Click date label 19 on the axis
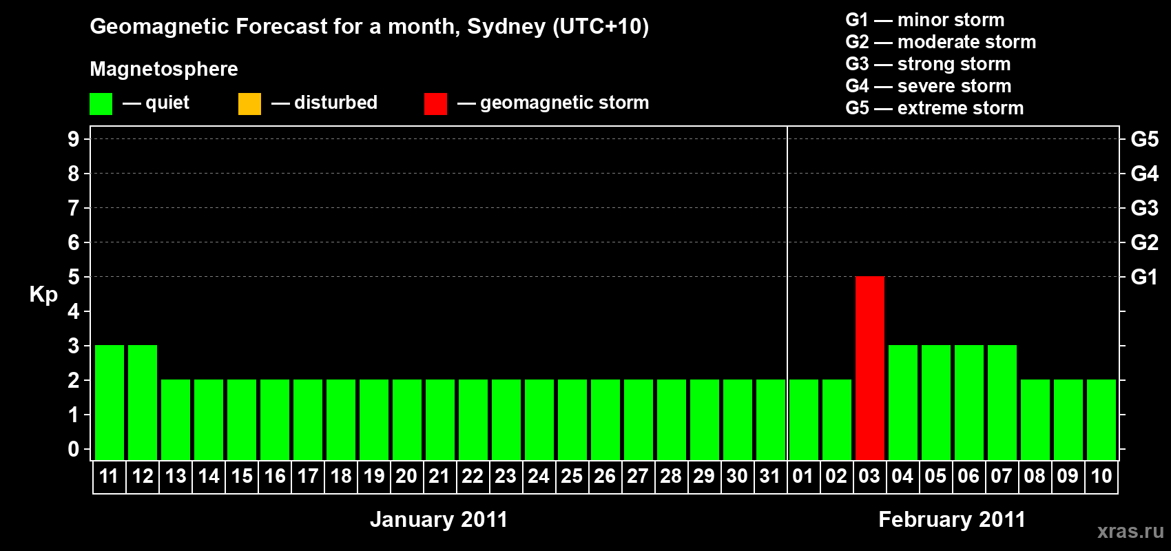 (x=374, y=476)
